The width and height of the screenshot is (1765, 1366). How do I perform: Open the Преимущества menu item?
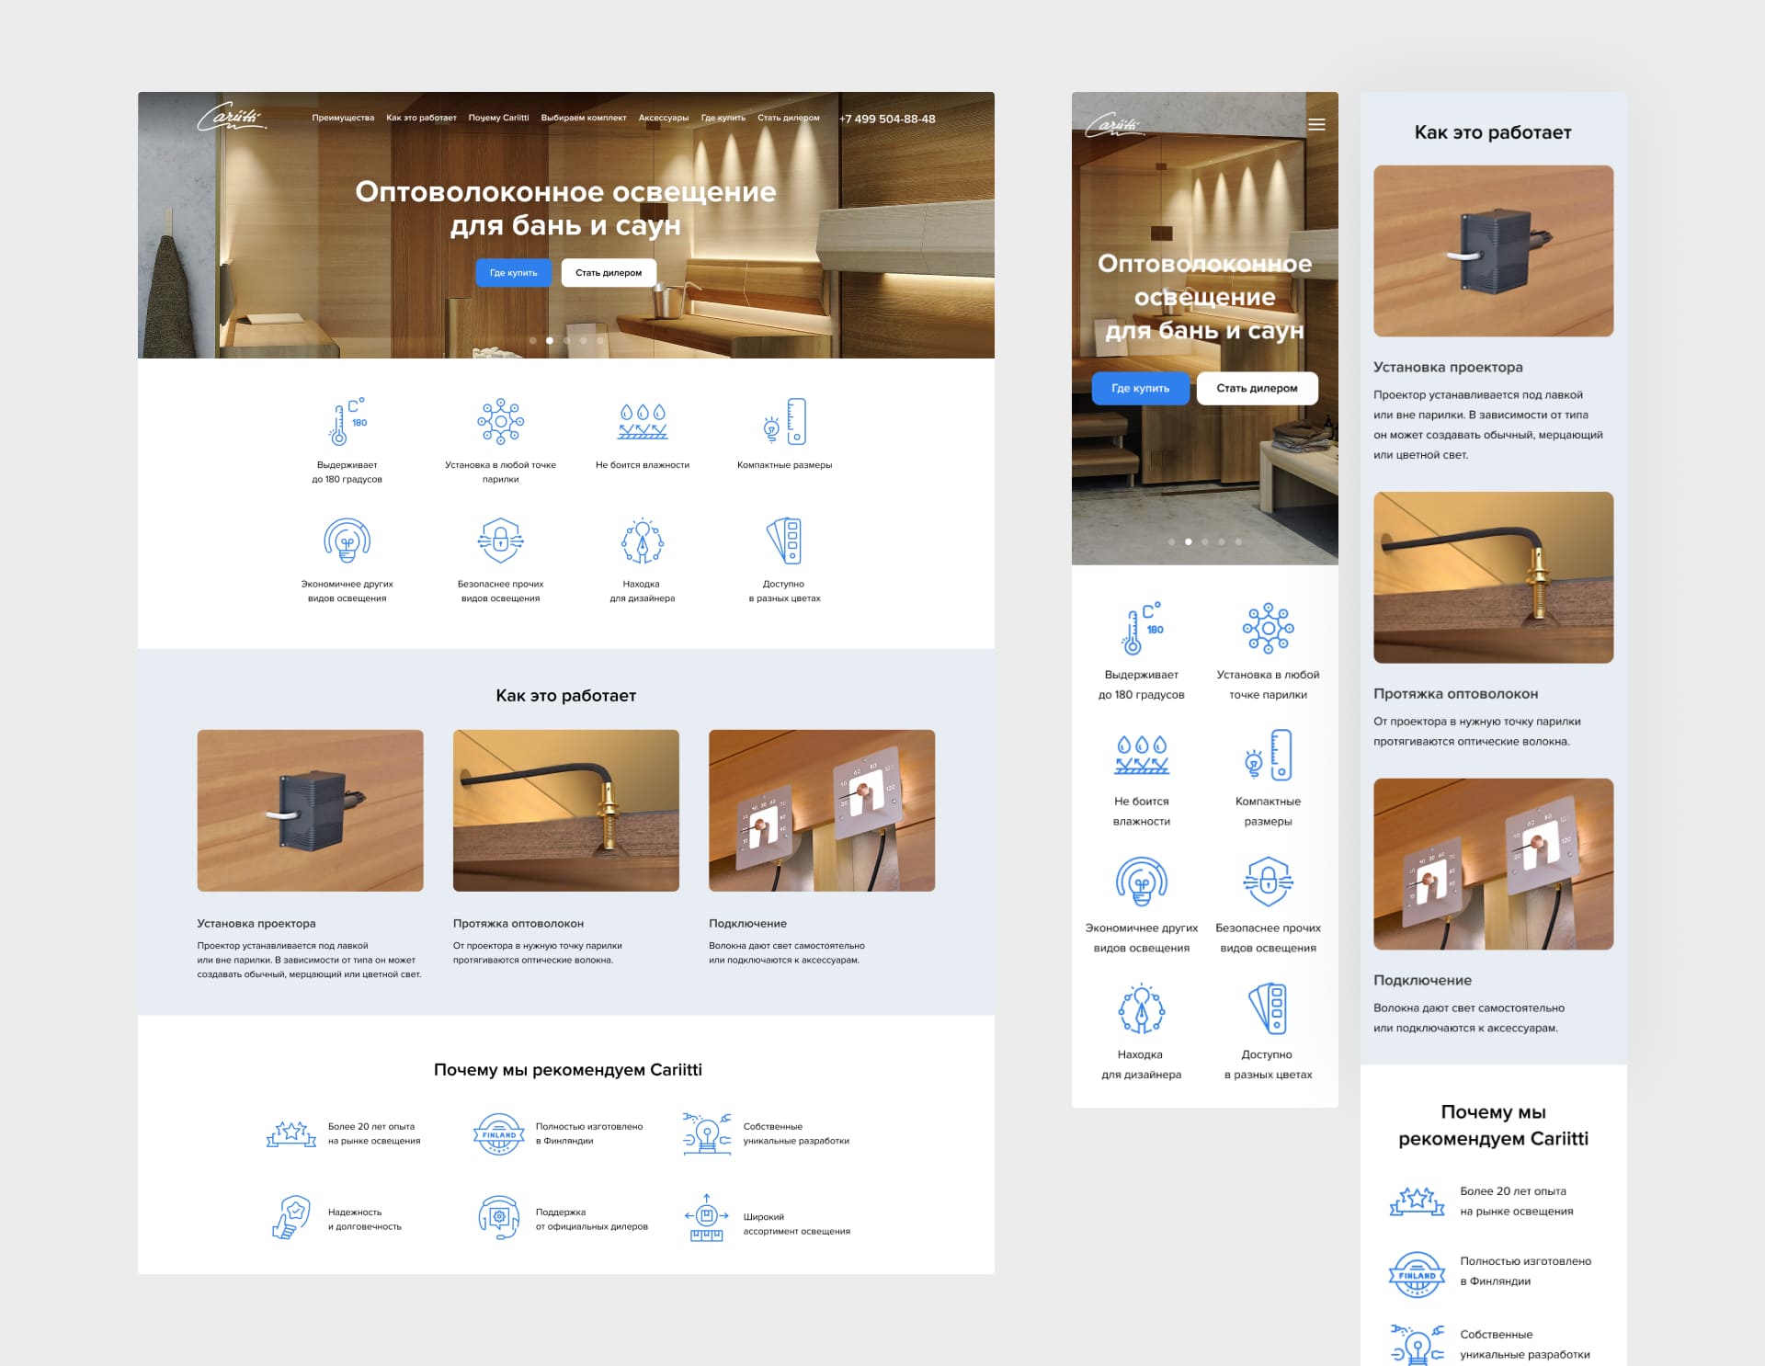click(x=343, y=118)
